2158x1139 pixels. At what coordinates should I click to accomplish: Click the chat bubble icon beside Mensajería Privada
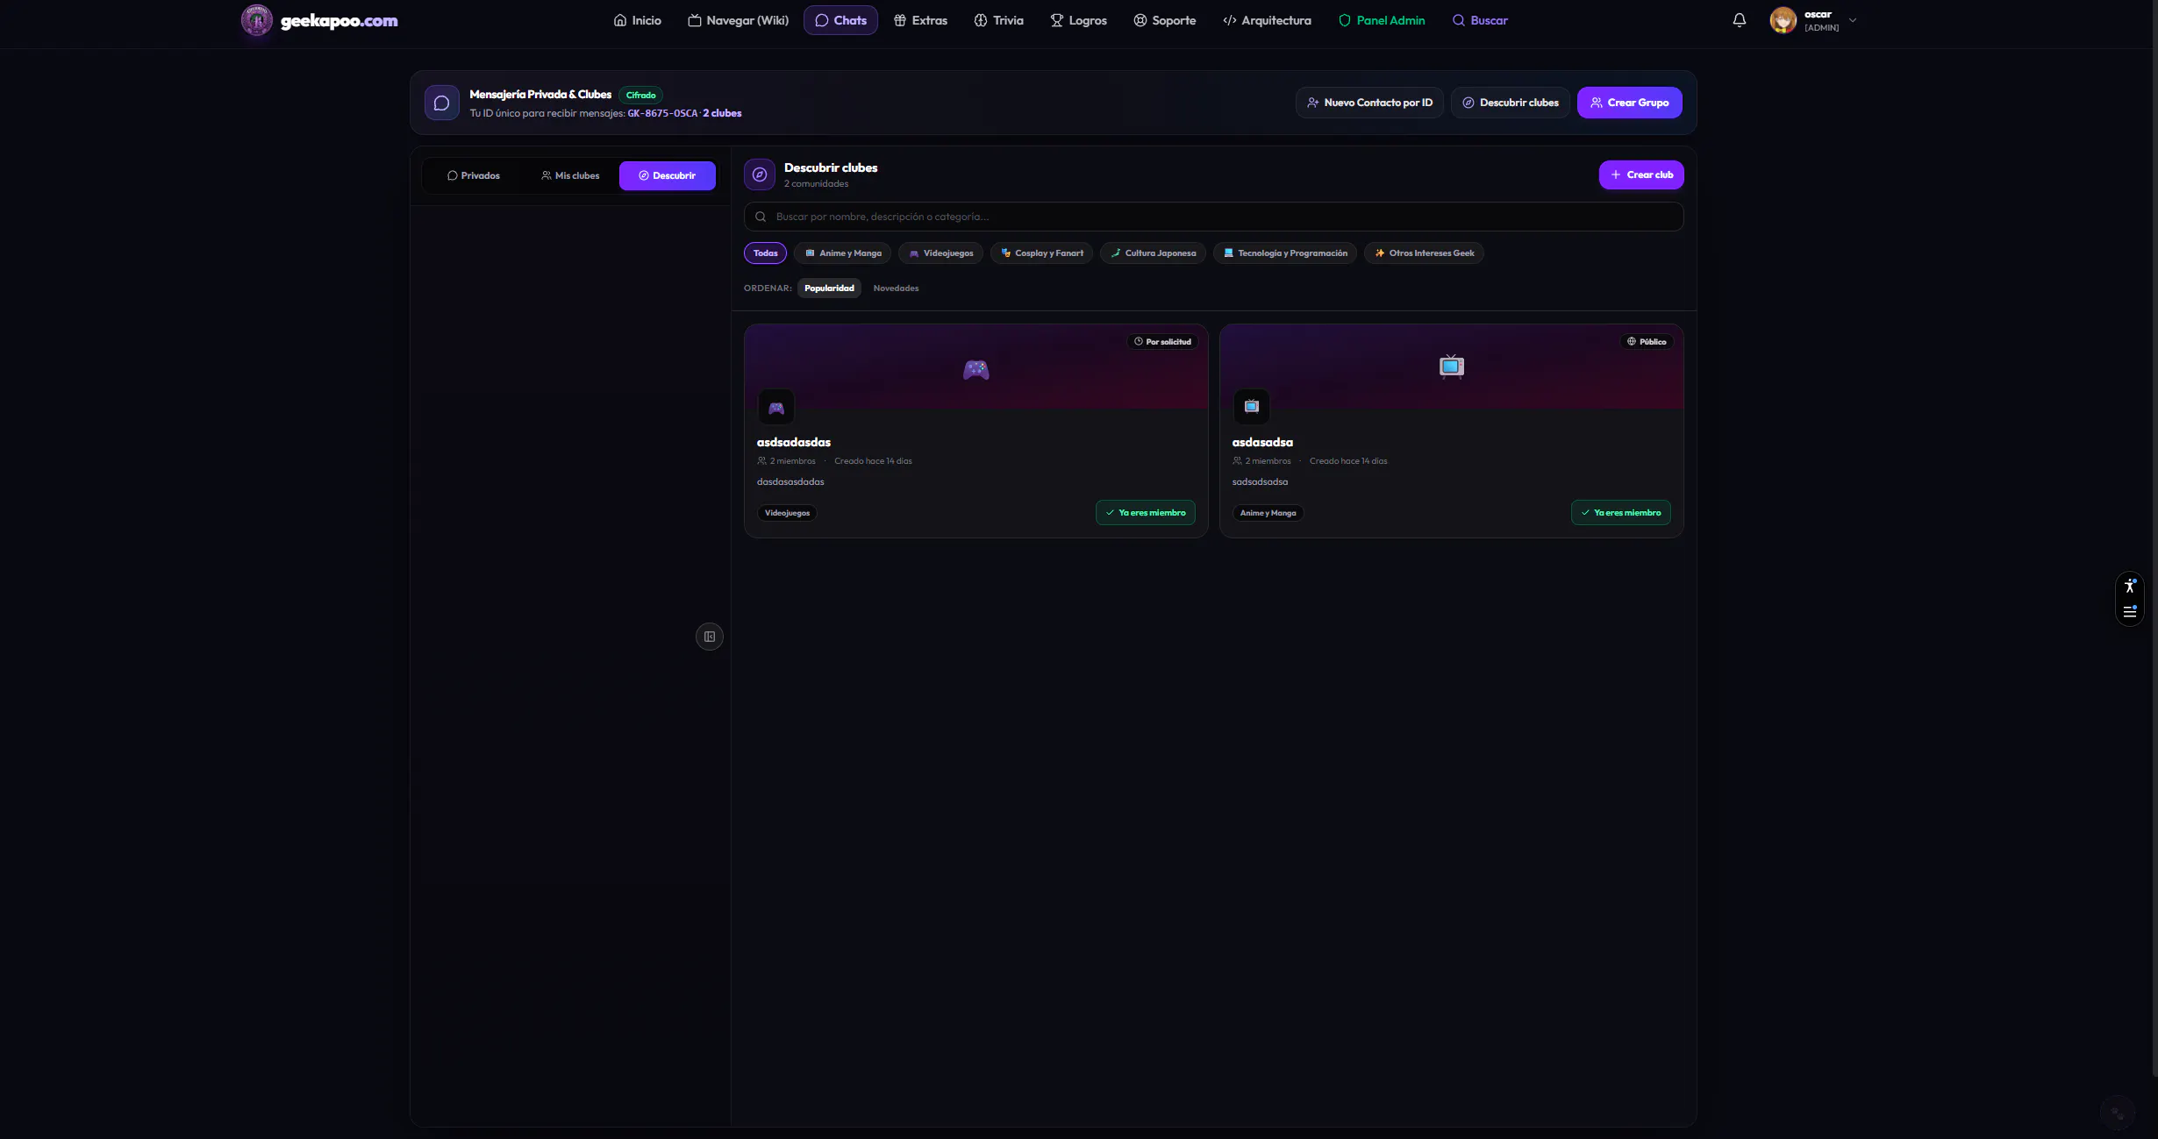pos(442,103)
